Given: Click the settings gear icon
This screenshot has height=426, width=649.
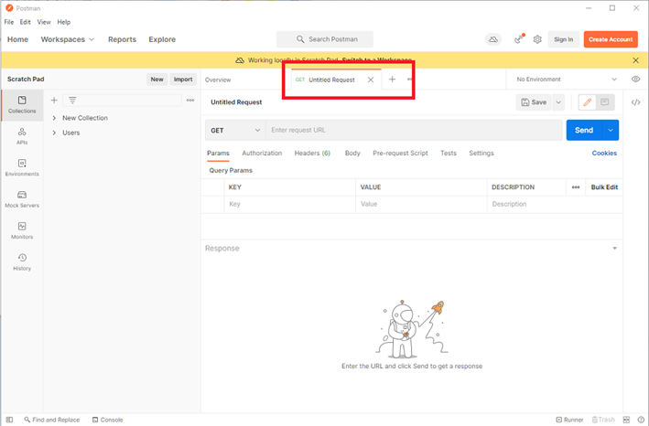Looking at the screenshot, I should coord(537,39).
